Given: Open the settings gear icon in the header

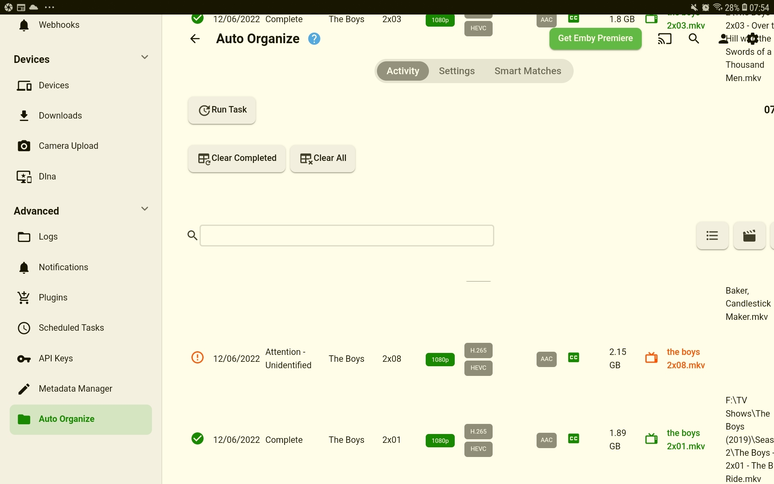Looking at the screenshot, I should [x=752, y=39].
